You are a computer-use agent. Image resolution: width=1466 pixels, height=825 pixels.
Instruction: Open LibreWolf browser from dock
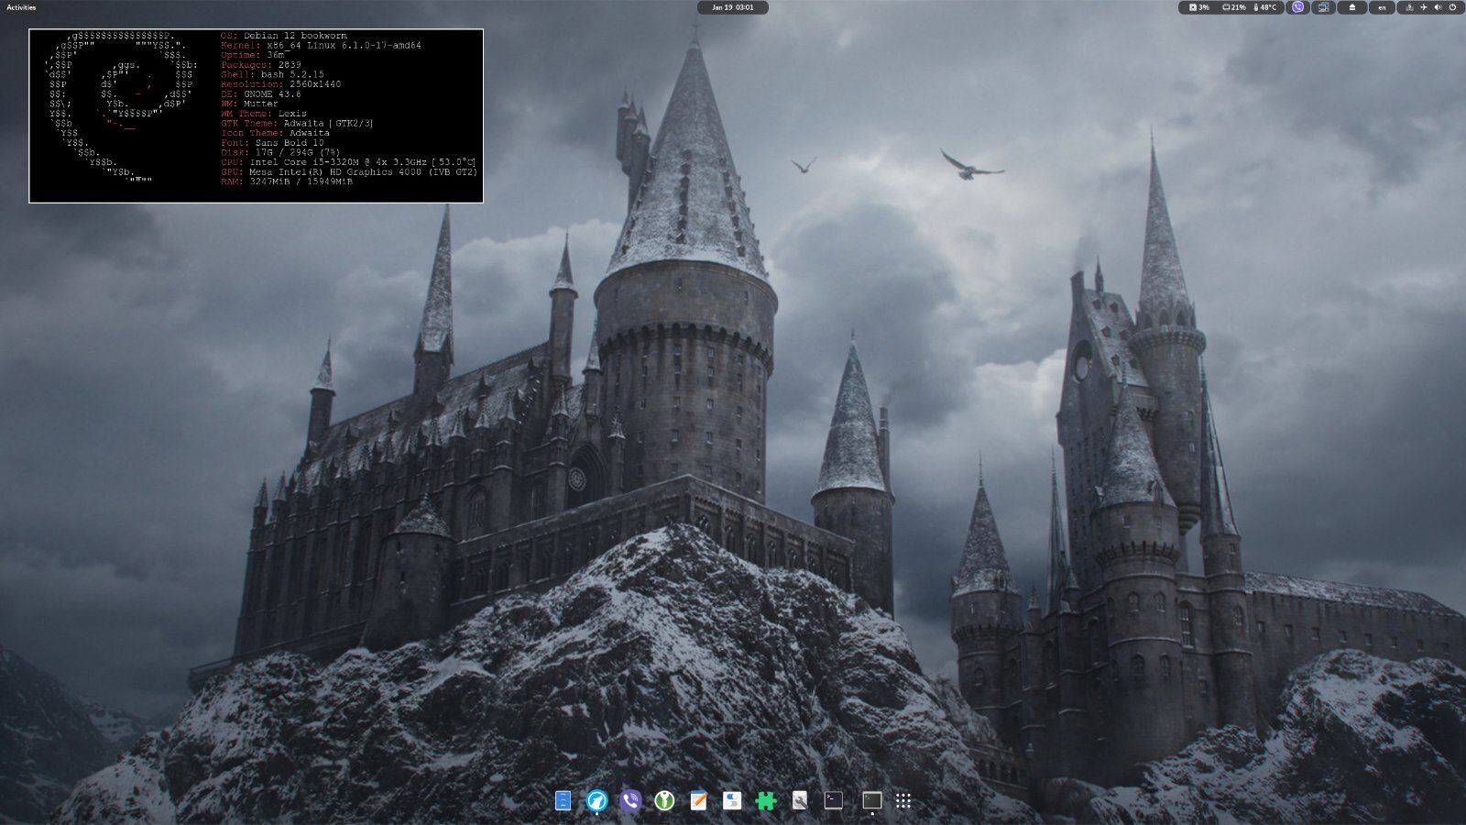pyautogui.click(x=596, y=800)
